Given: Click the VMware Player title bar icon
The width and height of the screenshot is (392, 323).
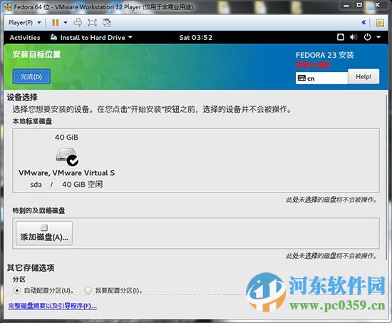Looking at the screenshot, I should (8, 7).
